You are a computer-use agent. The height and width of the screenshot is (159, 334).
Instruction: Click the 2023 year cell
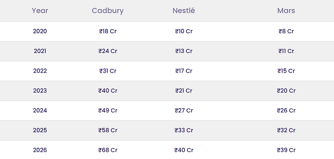coord(40,91)
